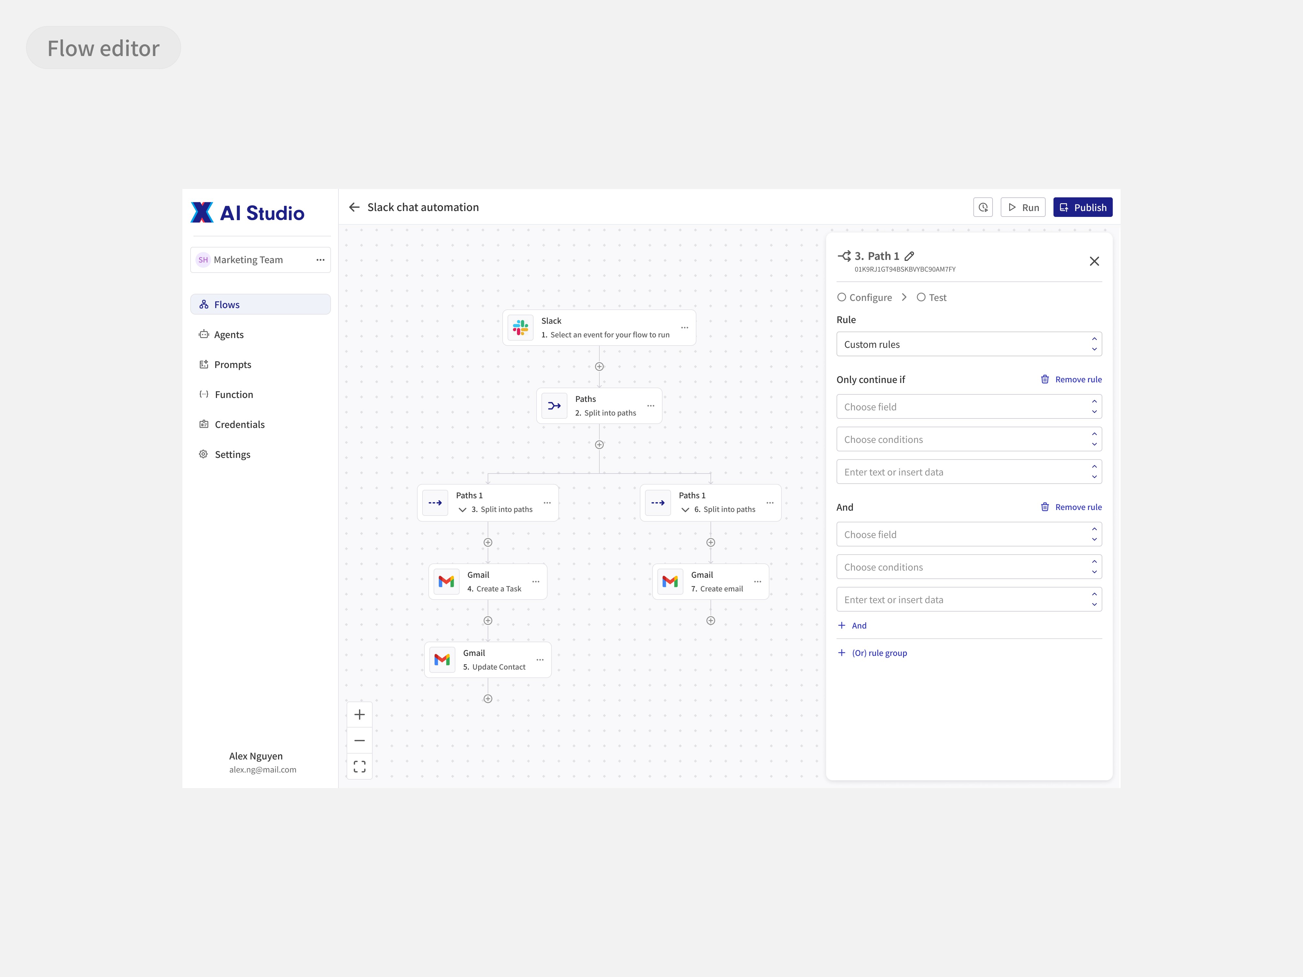1303x977 pixels.
Task: Click the Gmail icon on Create email
Action: pos(670,582)
